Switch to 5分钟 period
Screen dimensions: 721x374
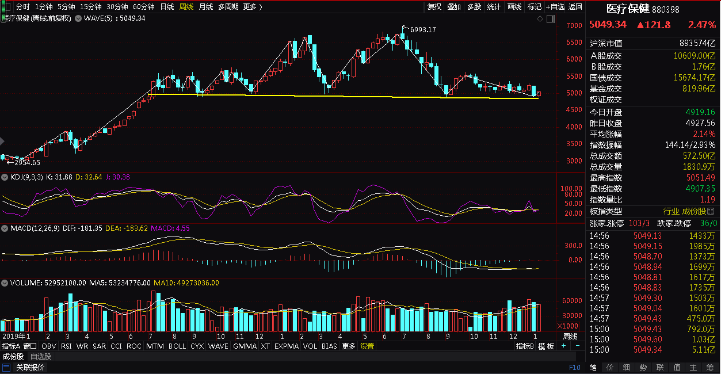pyautogui.click(x=66, y=7)
